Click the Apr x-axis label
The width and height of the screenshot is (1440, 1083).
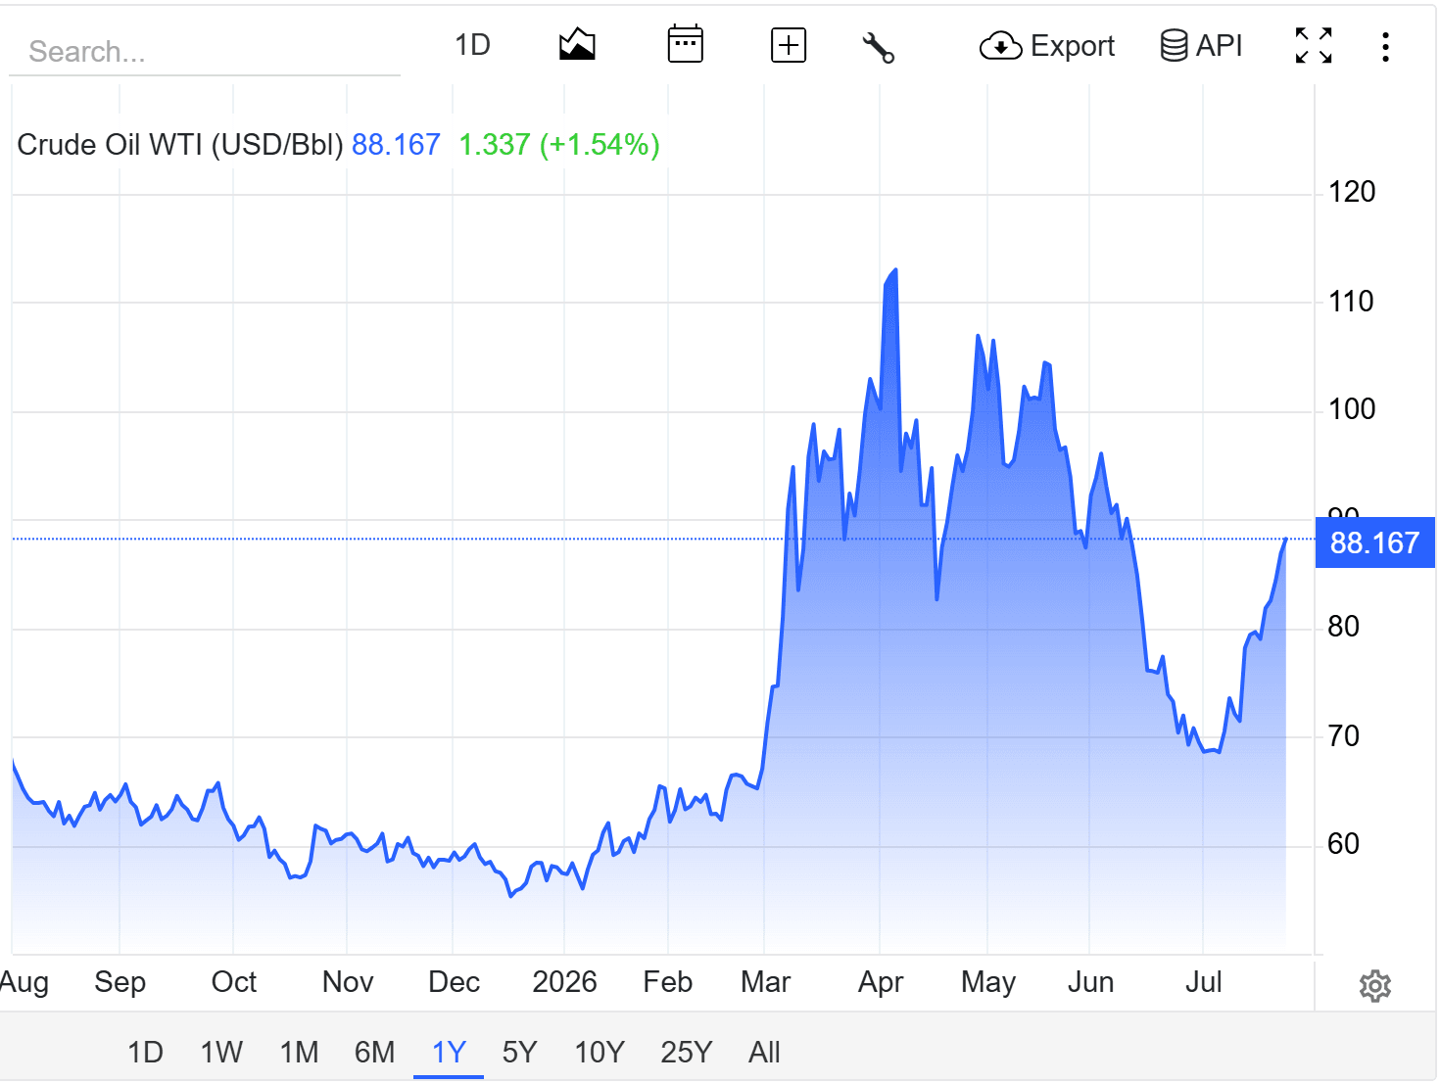click(x=880, y=981)
